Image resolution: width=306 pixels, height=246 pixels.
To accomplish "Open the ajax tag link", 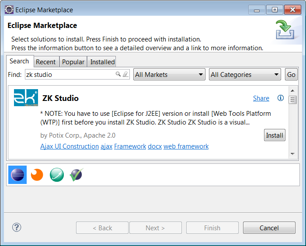I will [x=106, y=146].
